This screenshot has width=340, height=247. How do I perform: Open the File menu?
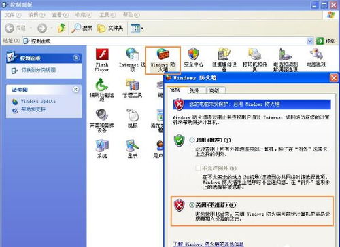point(13,15)
